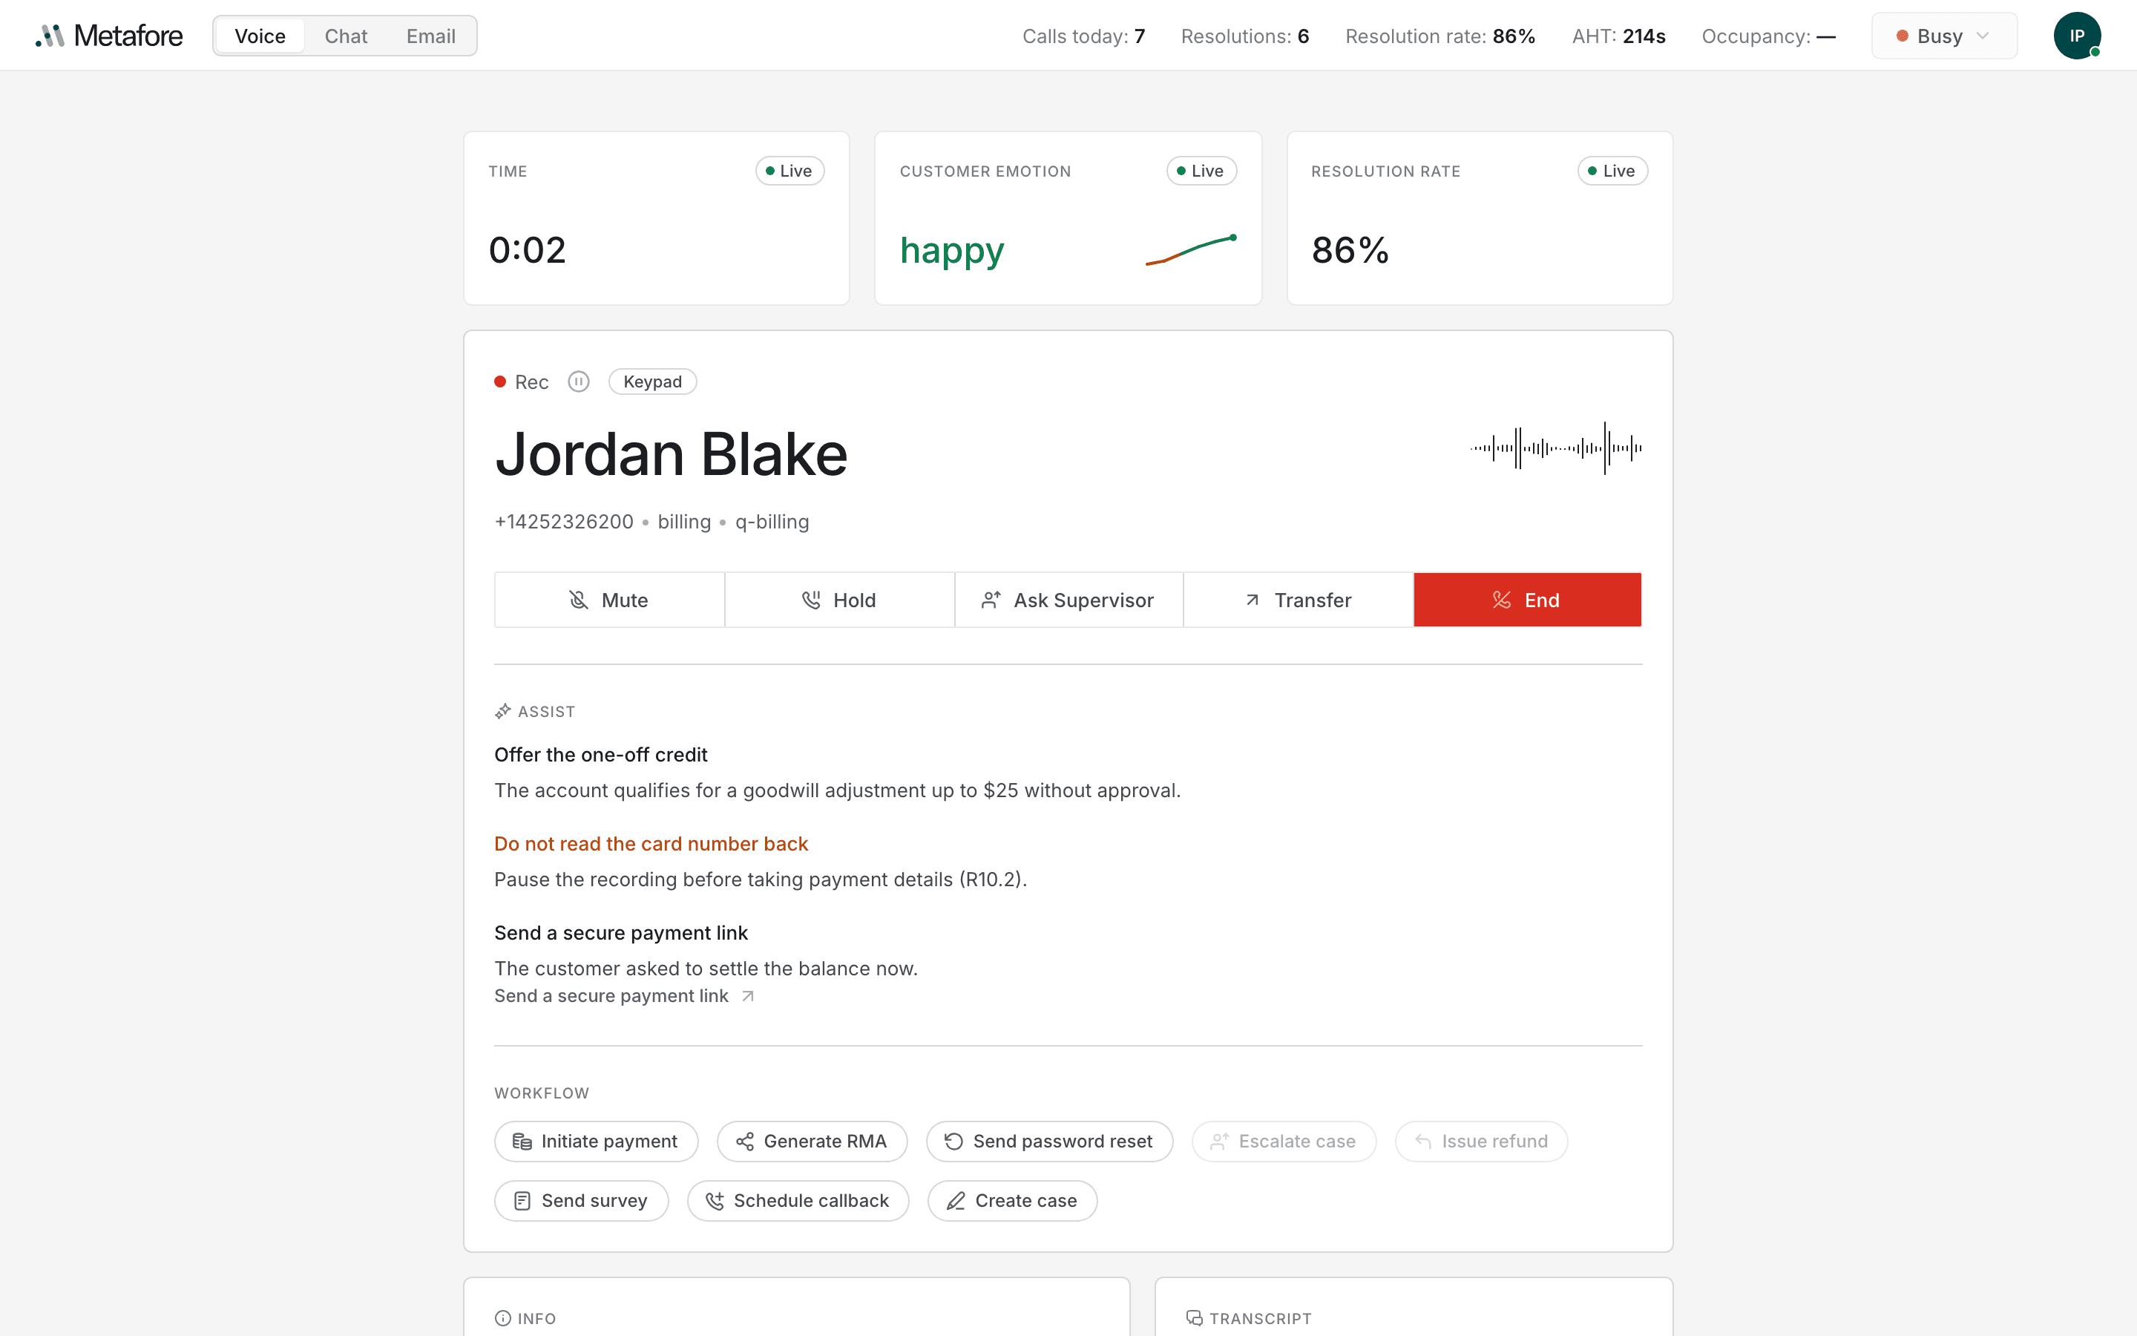Click "Do not read the card number back"
Image resolution: width=2137 pixels, height=1336 pixels.
tap(651, 844)
